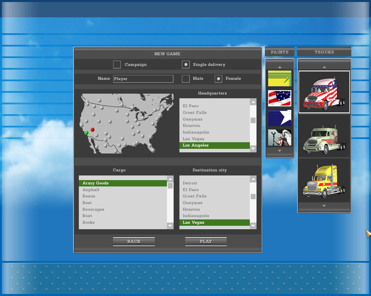Apply the stars and stripes paint

tap(279, 98)
